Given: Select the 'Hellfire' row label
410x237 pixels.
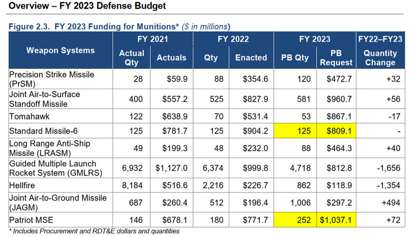Looking at the screenshot, I should (x=22, y=185).
